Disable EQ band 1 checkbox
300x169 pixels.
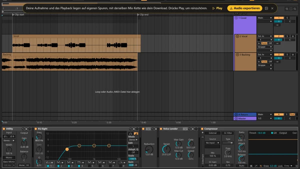point(48,166)
